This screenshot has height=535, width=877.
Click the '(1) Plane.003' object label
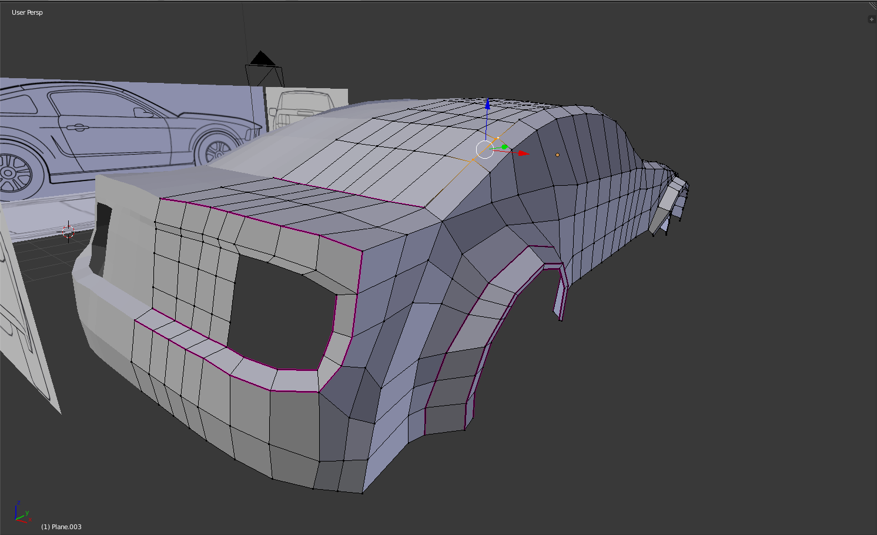point(61,527)
